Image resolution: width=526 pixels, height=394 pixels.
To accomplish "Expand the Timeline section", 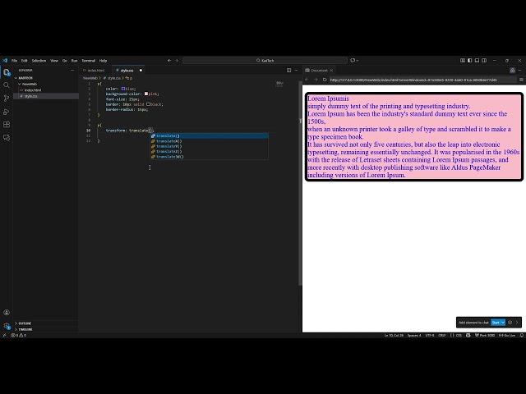I will [x=25, y=329].
